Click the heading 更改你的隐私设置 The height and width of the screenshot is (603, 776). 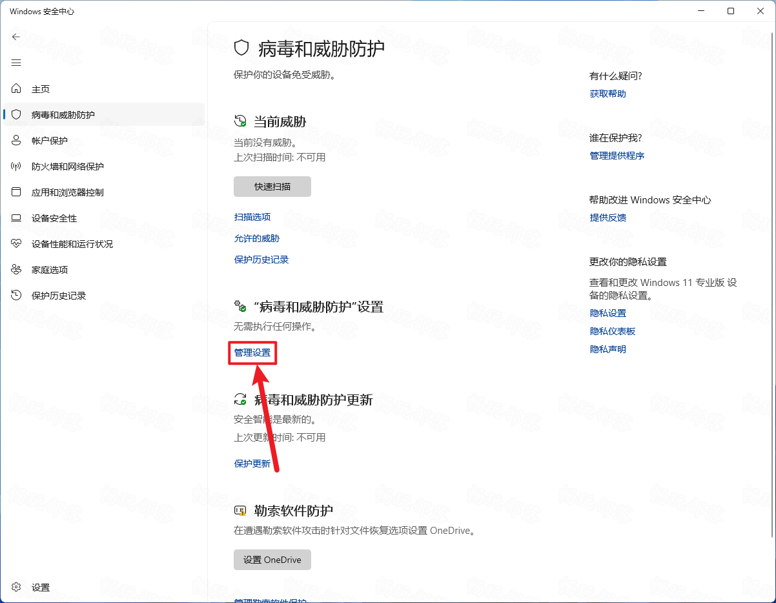(628, 261)
